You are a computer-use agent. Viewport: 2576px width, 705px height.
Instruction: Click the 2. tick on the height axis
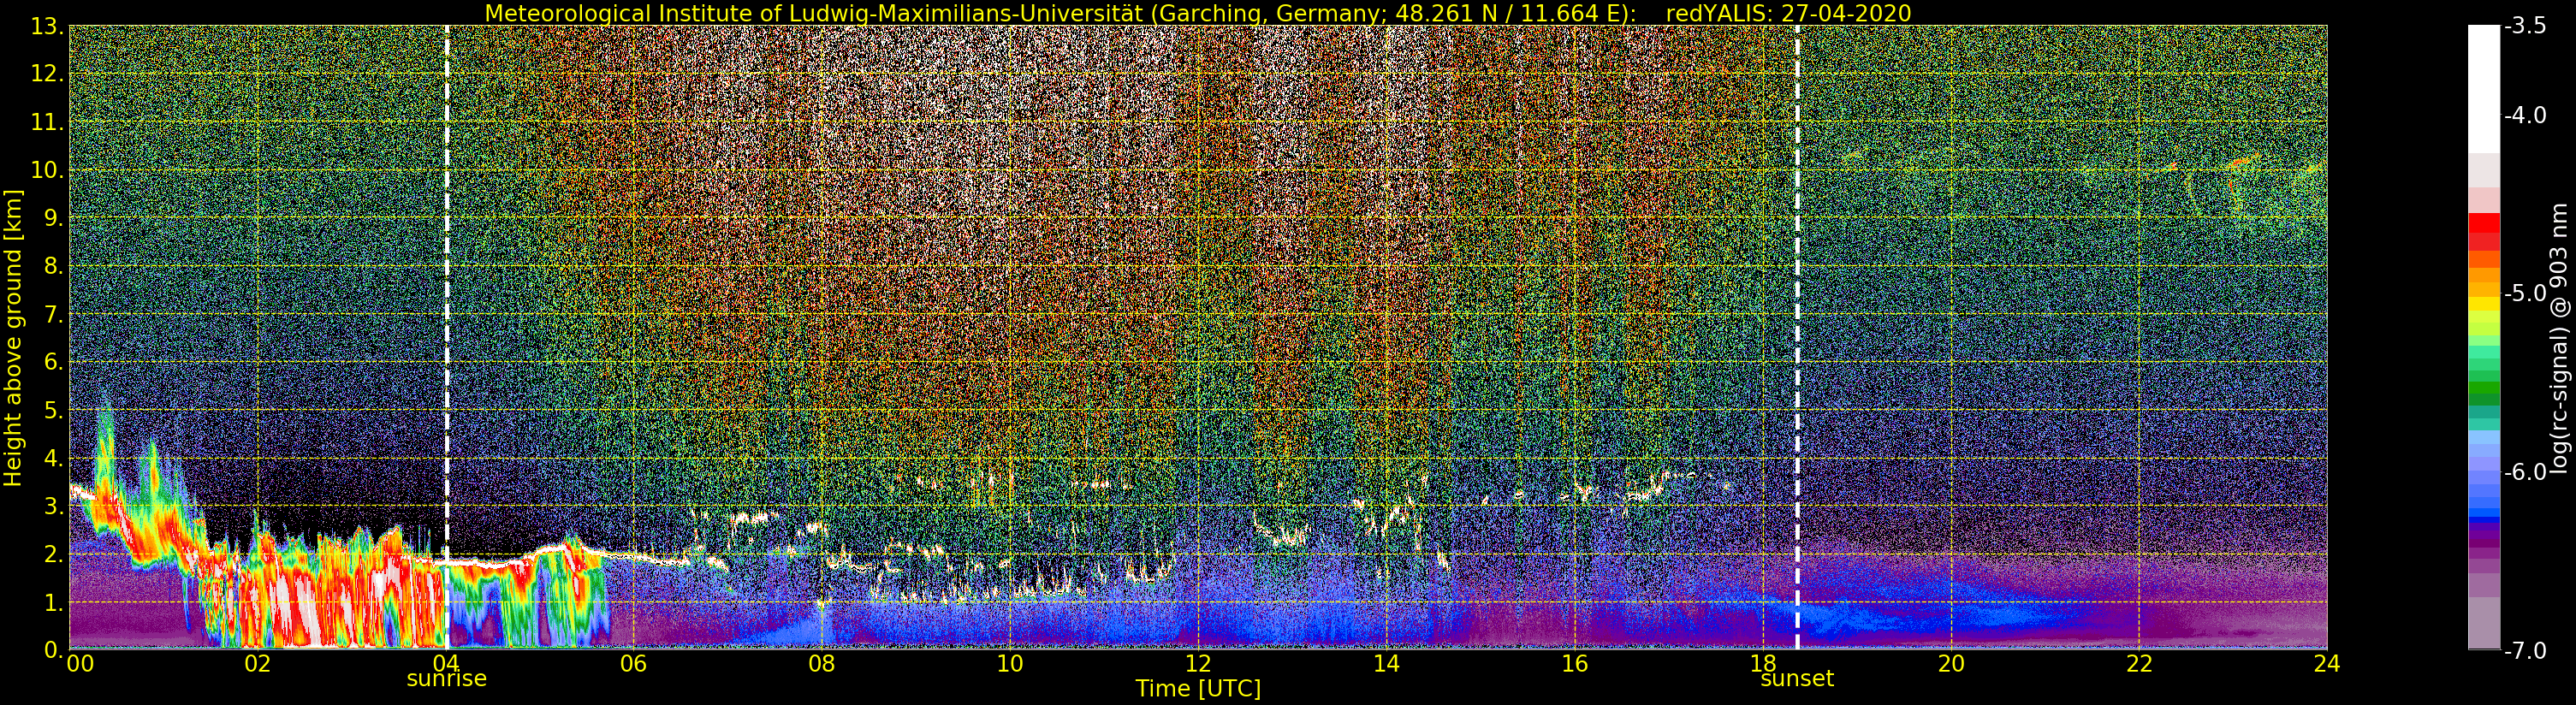pos(53,554)
